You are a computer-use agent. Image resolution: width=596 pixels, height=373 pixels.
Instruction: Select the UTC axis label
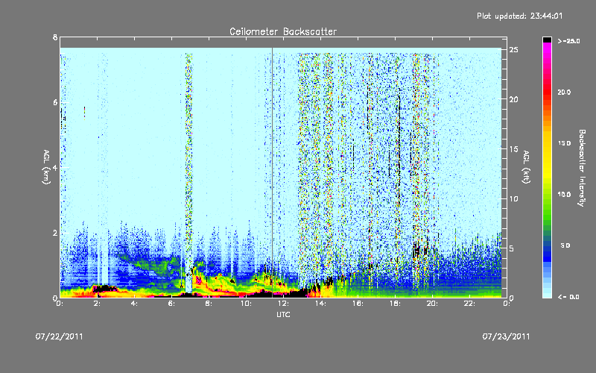click(x=283, y=314)
